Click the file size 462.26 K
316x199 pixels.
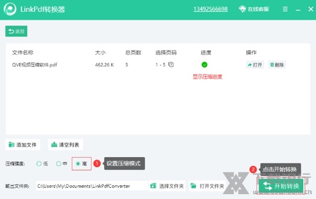tap(104, 65)
